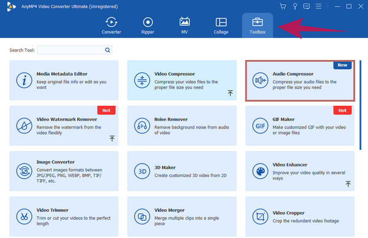Pin Video Compressor to top arrow
This screenshot has width=368, height=238.
tap(230, 93)
